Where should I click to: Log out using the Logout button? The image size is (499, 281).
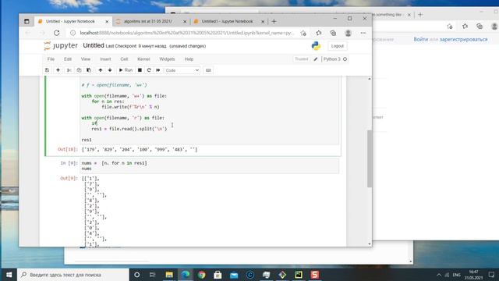click(338, 46)
